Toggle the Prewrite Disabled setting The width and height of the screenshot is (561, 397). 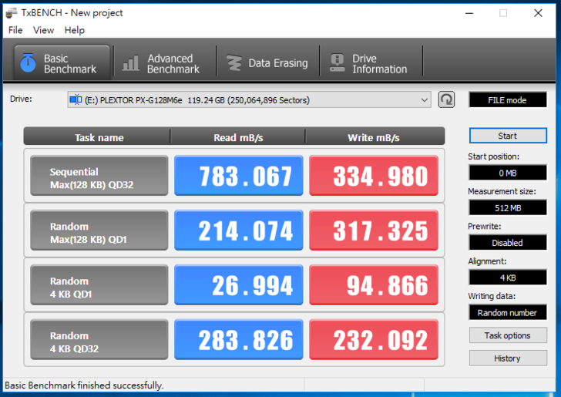pos(508,243)
